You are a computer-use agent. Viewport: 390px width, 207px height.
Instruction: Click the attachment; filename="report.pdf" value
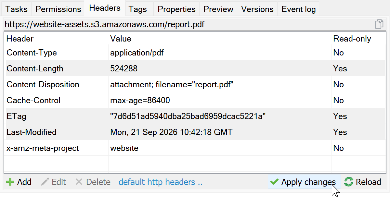(x=172, y=84)
